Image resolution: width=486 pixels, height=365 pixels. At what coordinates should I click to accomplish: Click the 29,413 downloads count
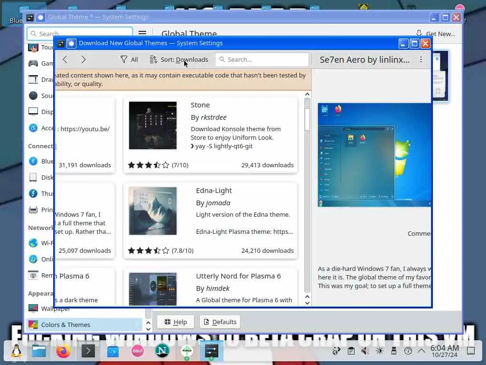click(268, 165)
